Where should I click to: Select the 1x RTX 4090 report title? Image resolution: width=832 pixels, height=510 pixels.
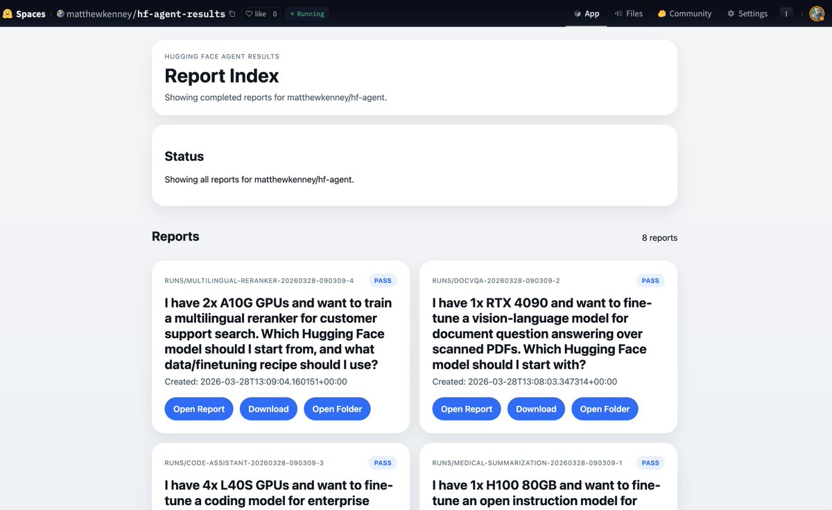pyautogui.click(x=542, y=334)
